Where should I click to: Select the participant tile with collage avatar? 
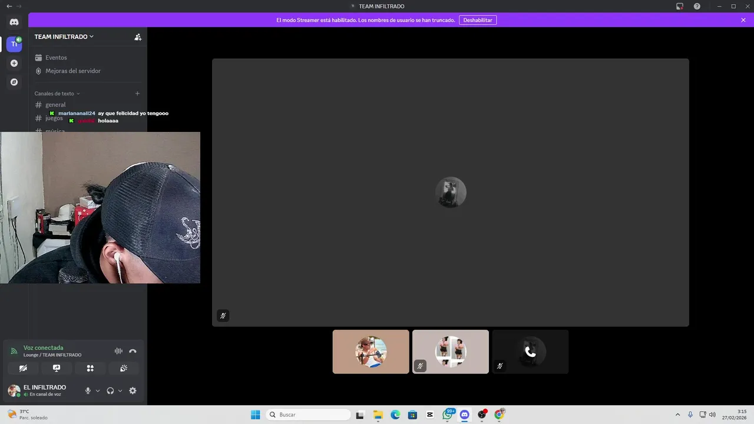coord(451,352)
